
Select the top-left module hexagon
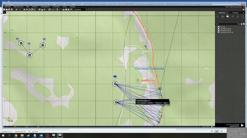tap(21, 43)
